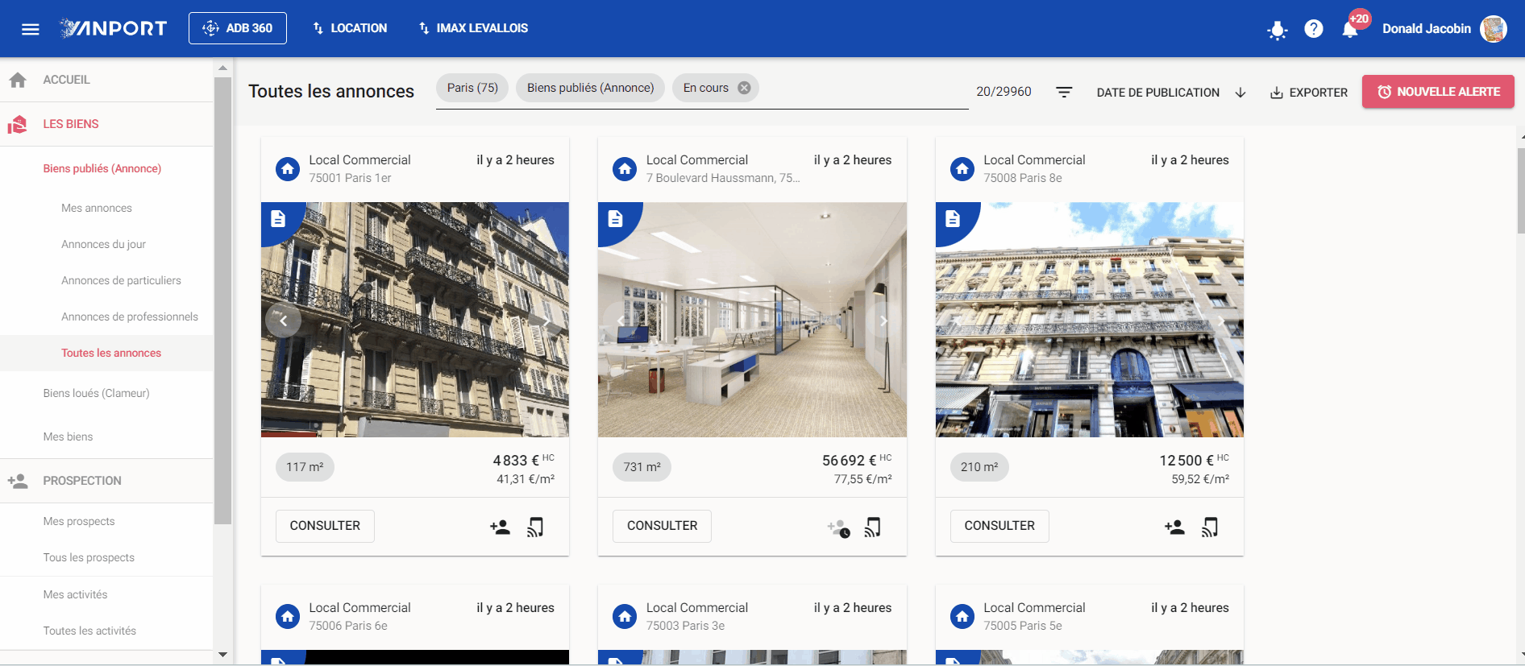Screen dimensions: 1525x666
Task: Cast icon on Boulevard Haussmann card
Action: (872, 527)
